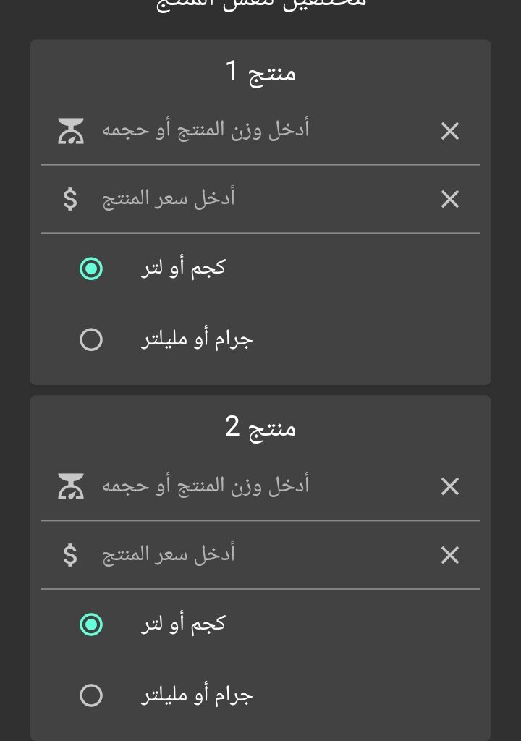Select جرام أو مليلتر radio for product 1
The width and height of the screenshot is (521, 741).
pyautogui.click(x=91, y=339)
